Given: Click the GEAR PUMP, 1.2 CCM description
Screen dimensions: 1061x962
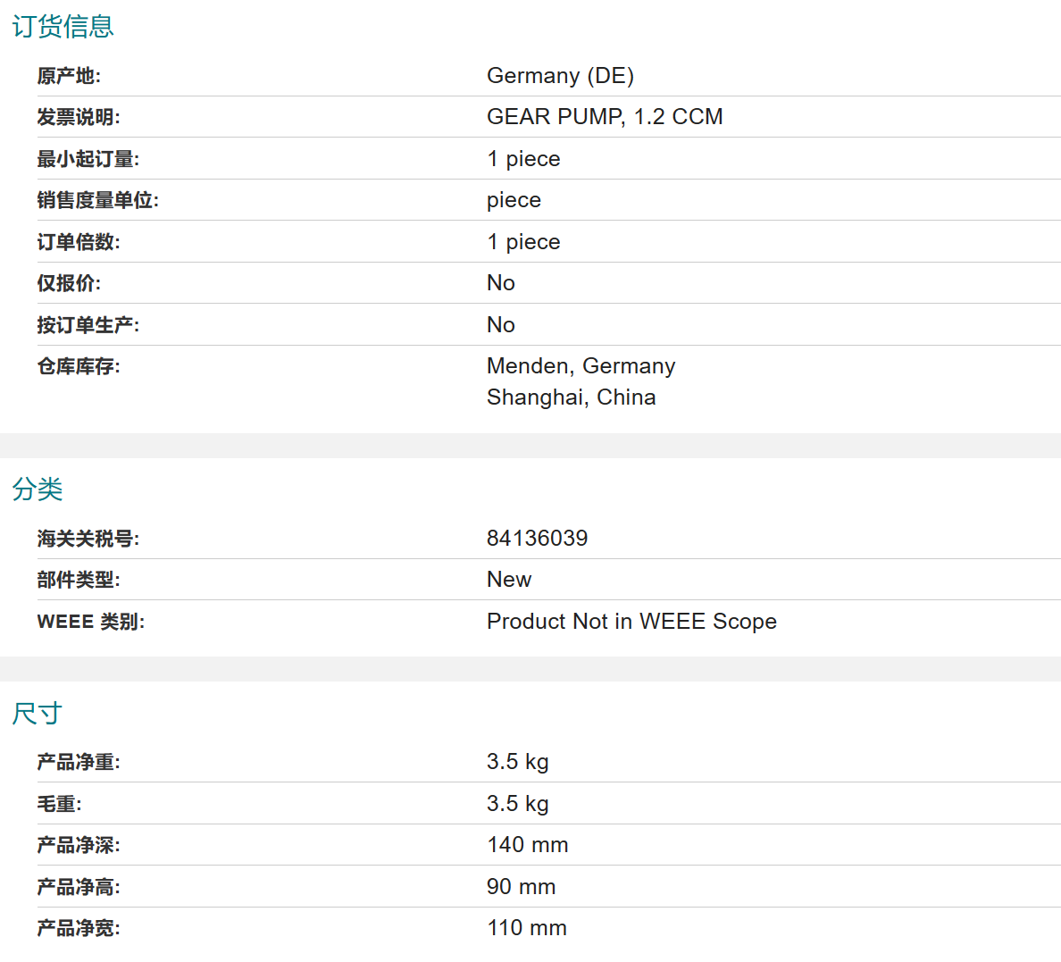Looking at the screenshot, I should [605, 116].
